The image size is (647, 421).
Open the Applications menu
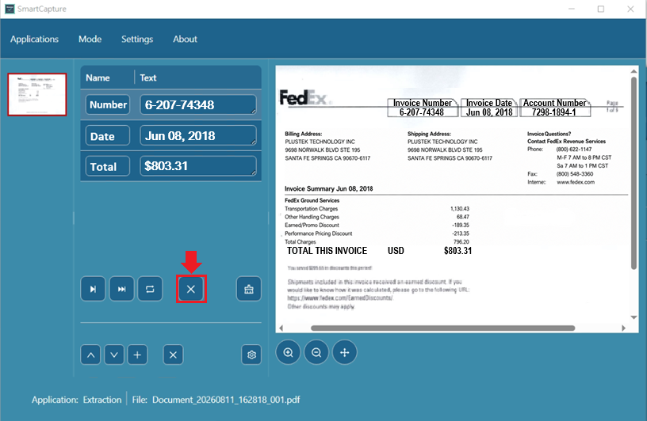(x=34, y=39)
